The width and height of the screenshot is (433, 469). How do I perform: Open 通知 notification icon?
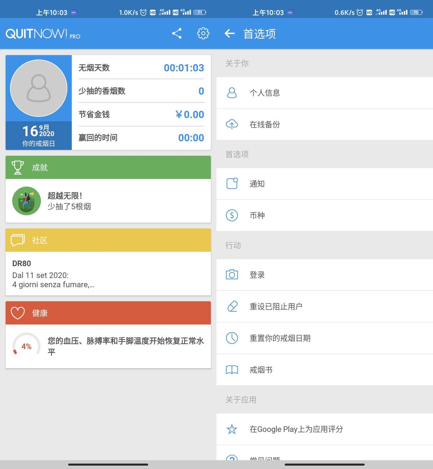click(232, 184)
